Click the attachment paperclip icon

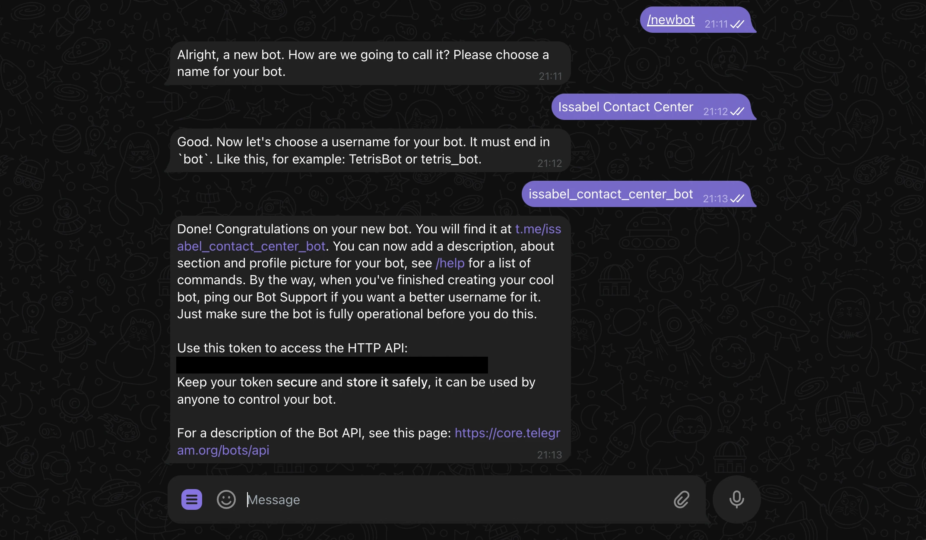tap(682, 499)
